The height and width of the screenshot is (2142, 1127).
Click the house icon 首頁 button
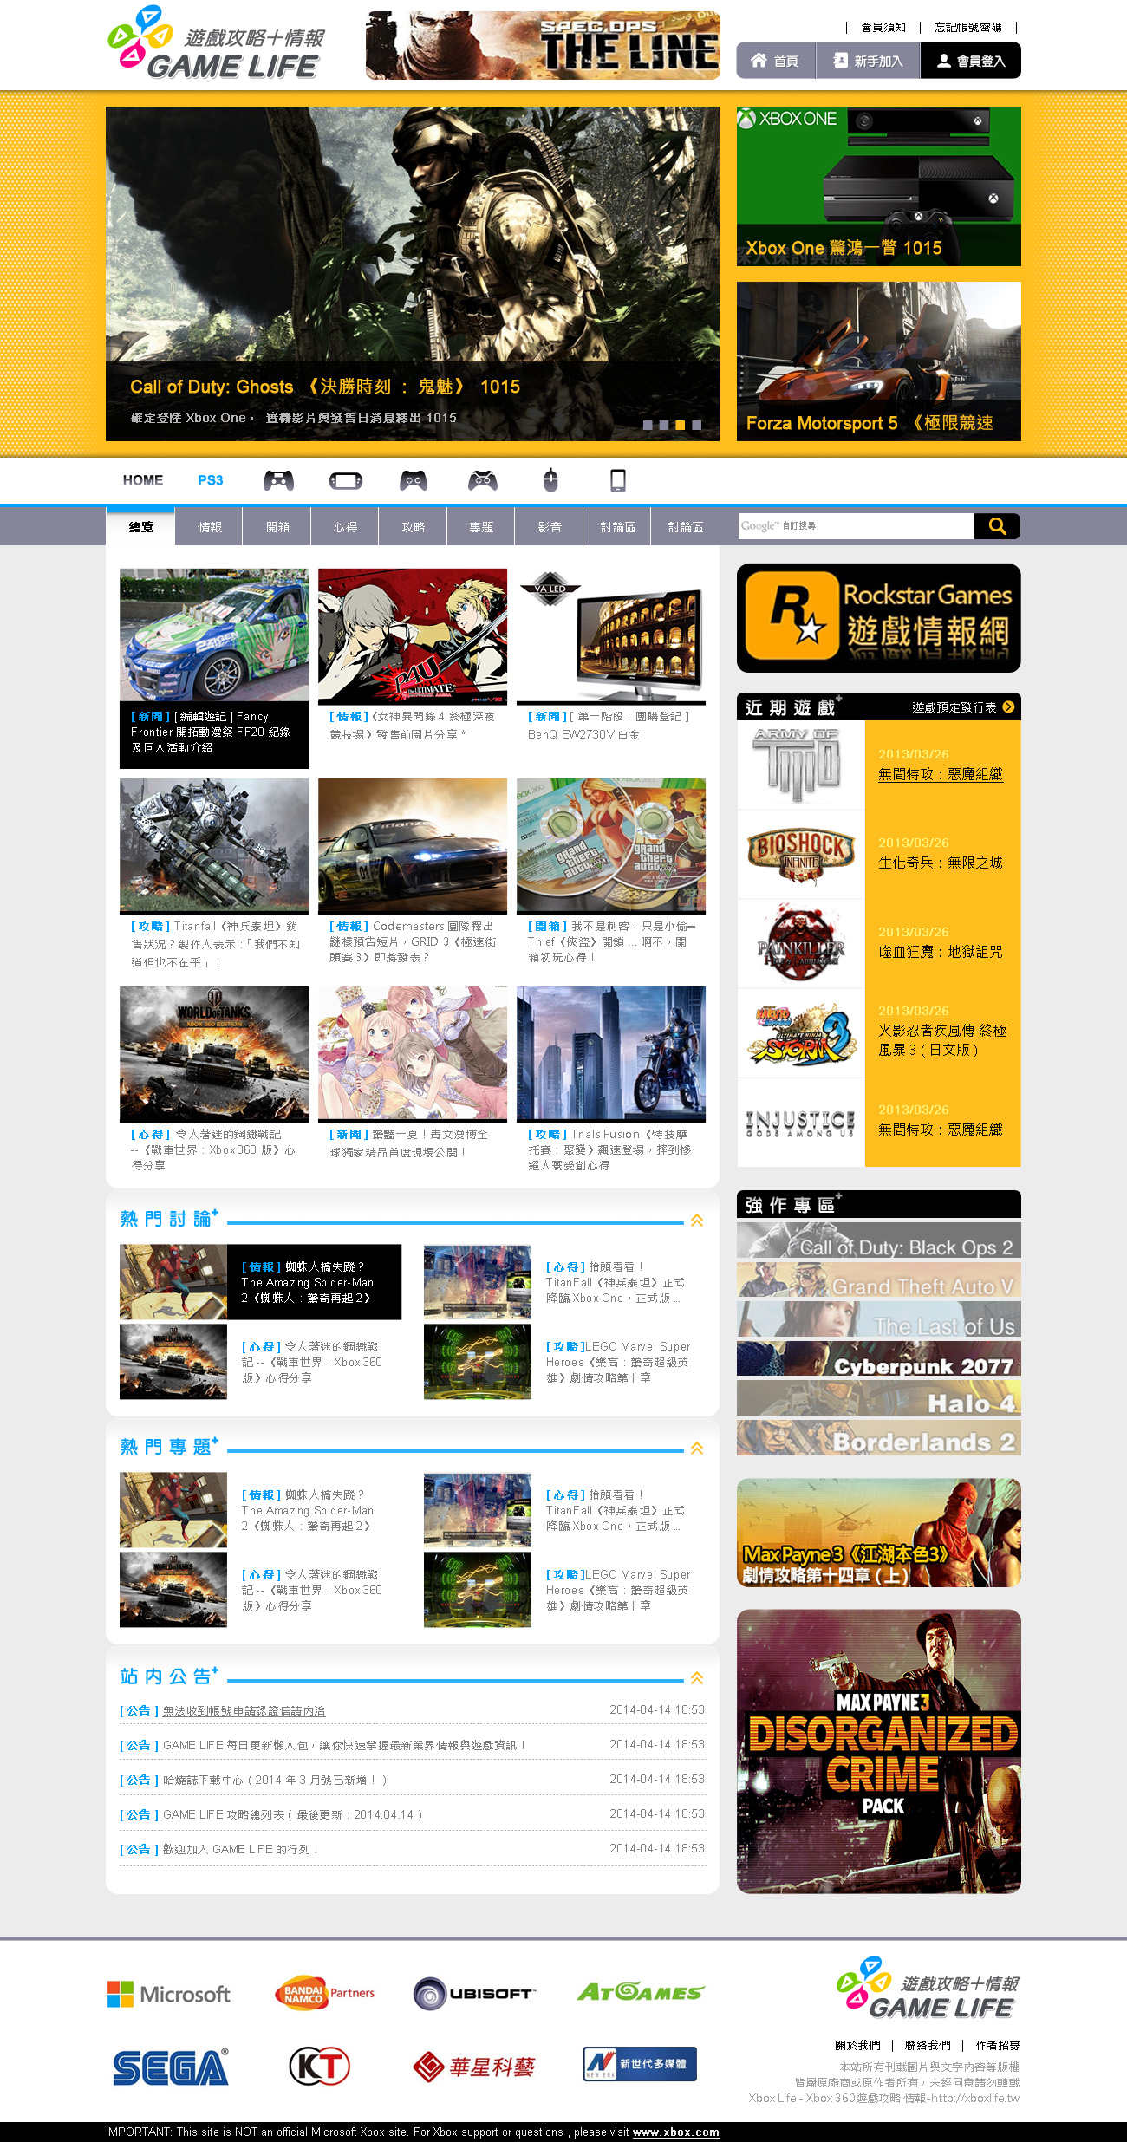tap(776, 61)
